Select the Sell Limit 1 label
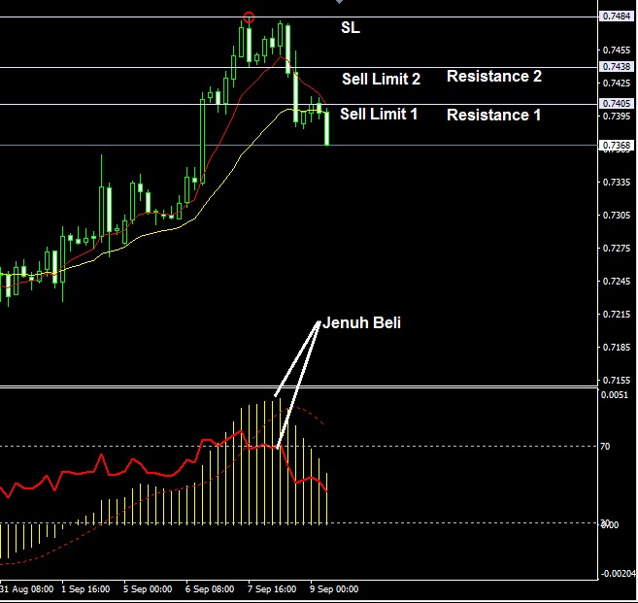Screen dimensions: 638x603 click(379, 114)
